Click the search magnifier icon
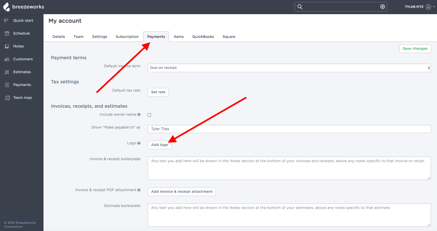 [x=300, y=7]
